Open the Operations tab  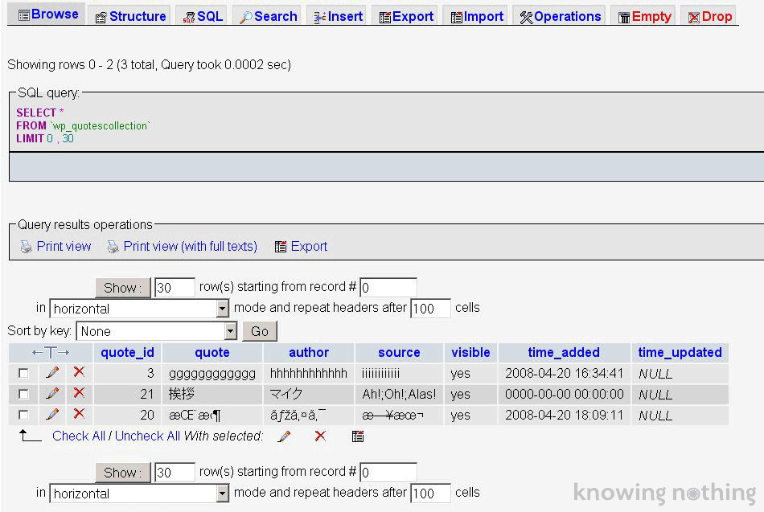(x=560, y=17)
